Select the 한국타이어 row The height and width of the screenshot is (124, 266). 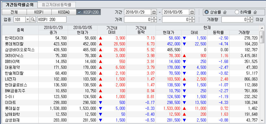(x=131, y=38)
